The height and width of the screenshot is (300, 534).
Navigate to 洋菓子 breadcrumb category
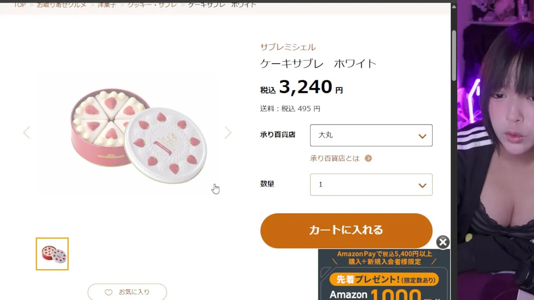click(x=107, y=5)
